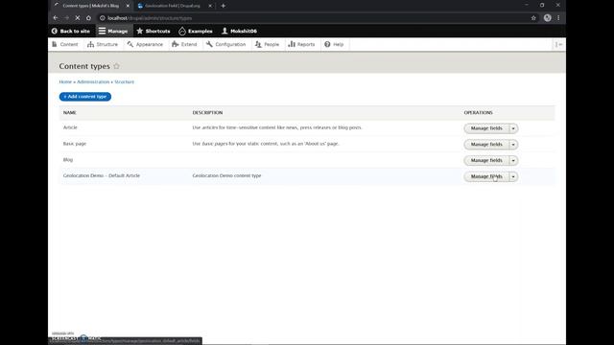The width and height of the screenshot is (614, 345).
Task: Close the Content types browser tab
Action: (x=128, y=6)
